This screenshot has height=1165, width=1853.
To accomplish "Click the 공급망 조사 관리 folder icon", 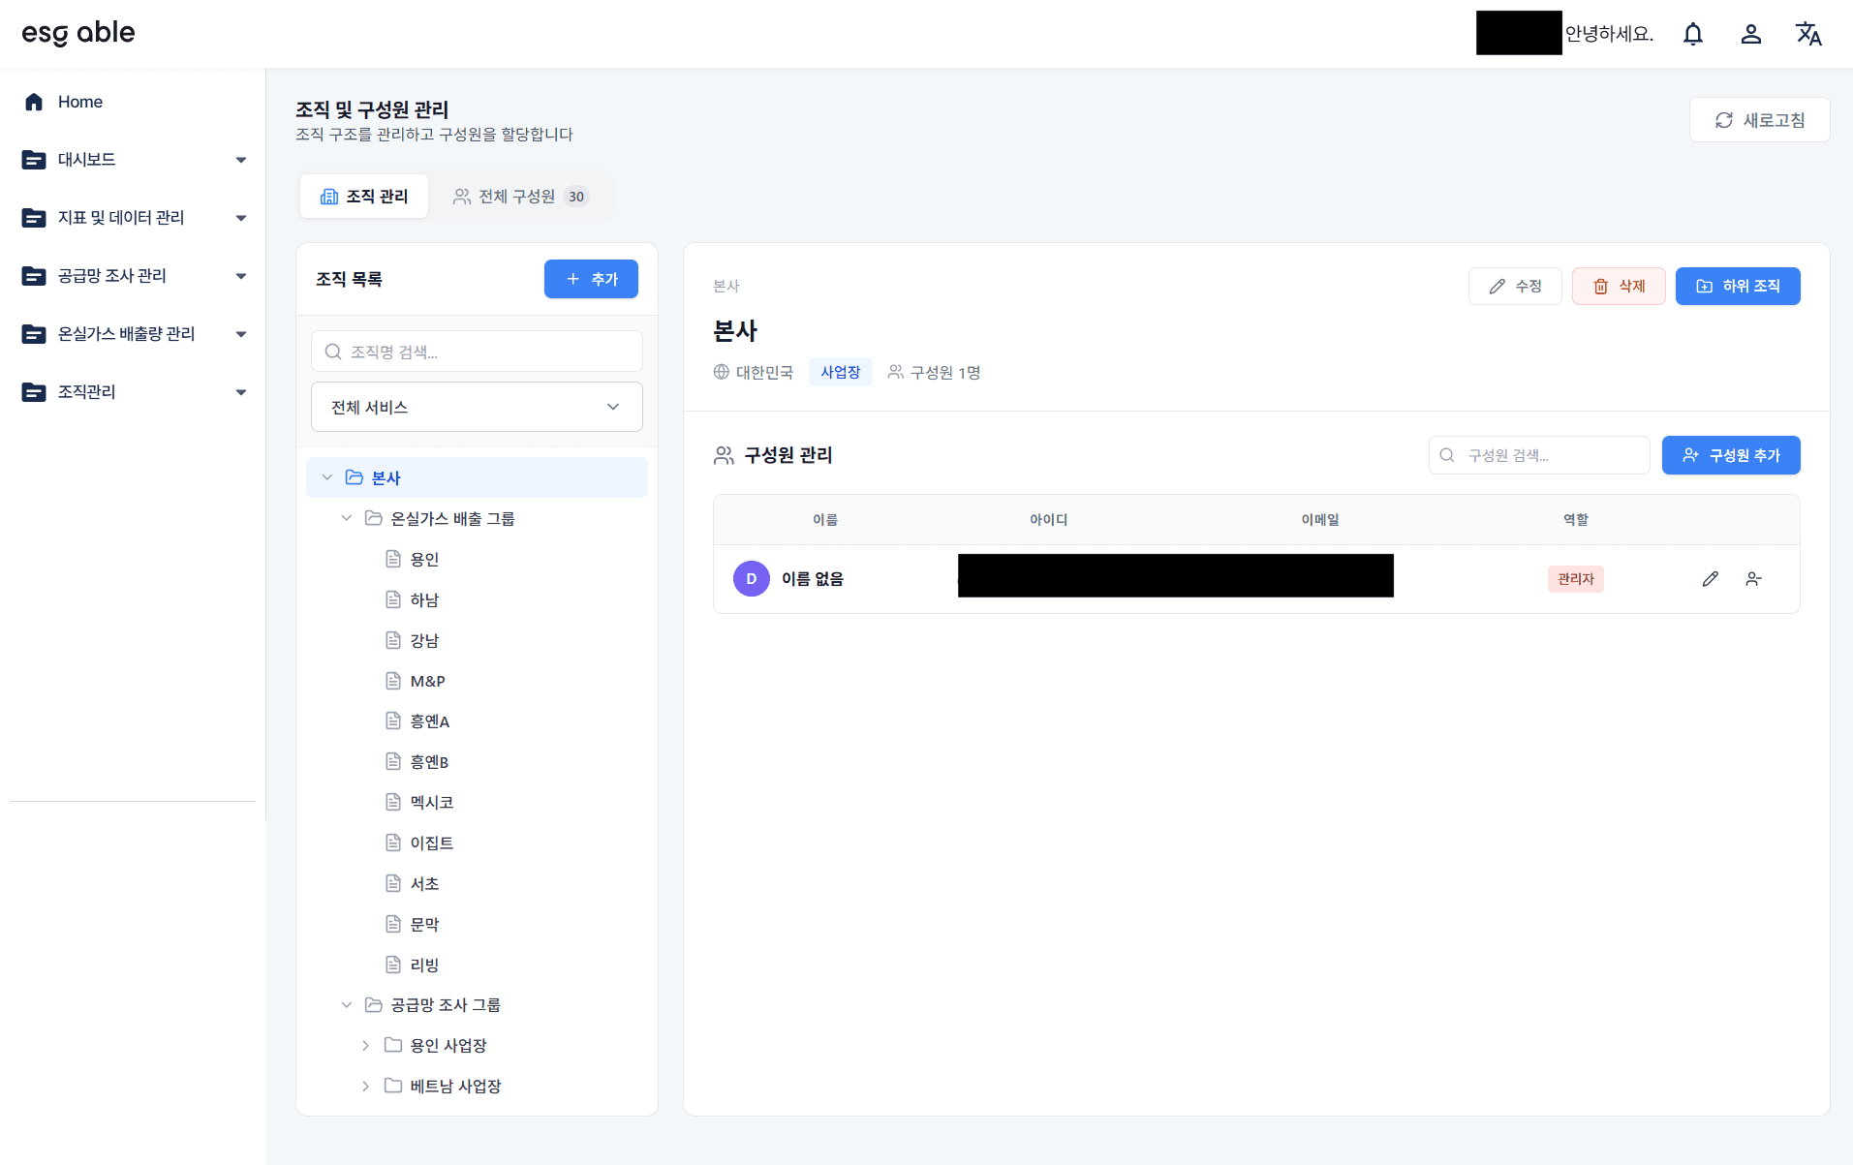I will (x=34, y=276).
